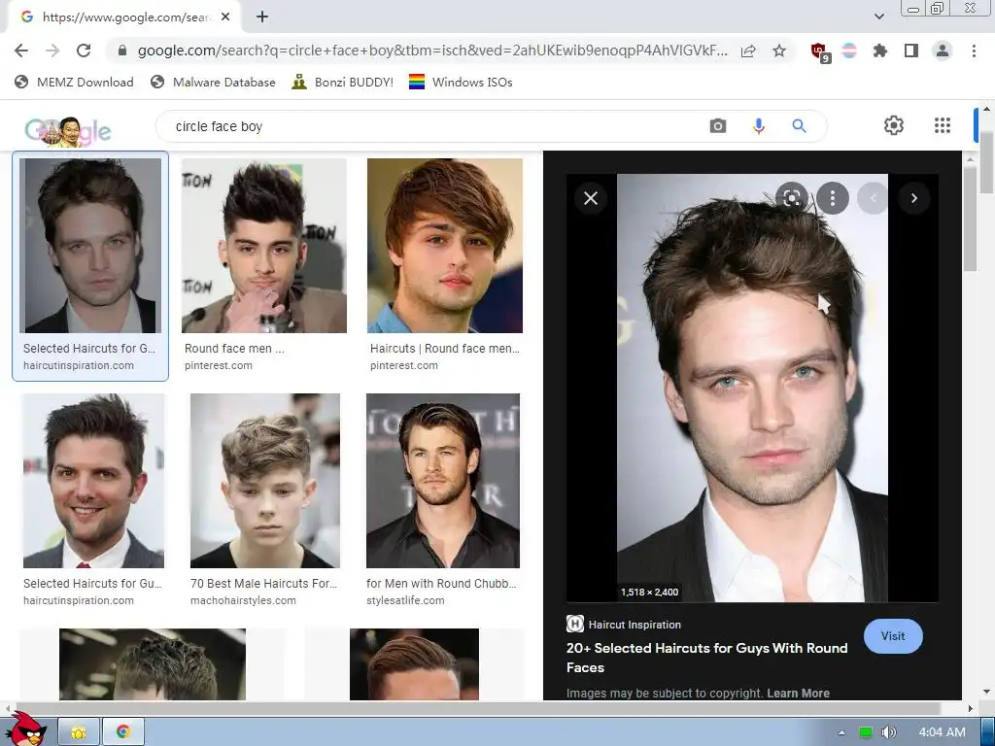Viewport: 995px width, 746px height.
Task: Open the Chrome profile avatar
Action: tap(943, 51)
